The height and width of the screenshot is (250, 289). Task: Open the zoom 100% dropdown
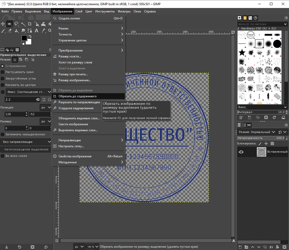point(97,247)
